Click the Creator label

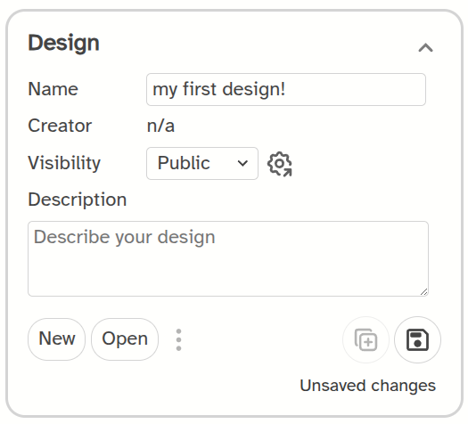[60, 126]
